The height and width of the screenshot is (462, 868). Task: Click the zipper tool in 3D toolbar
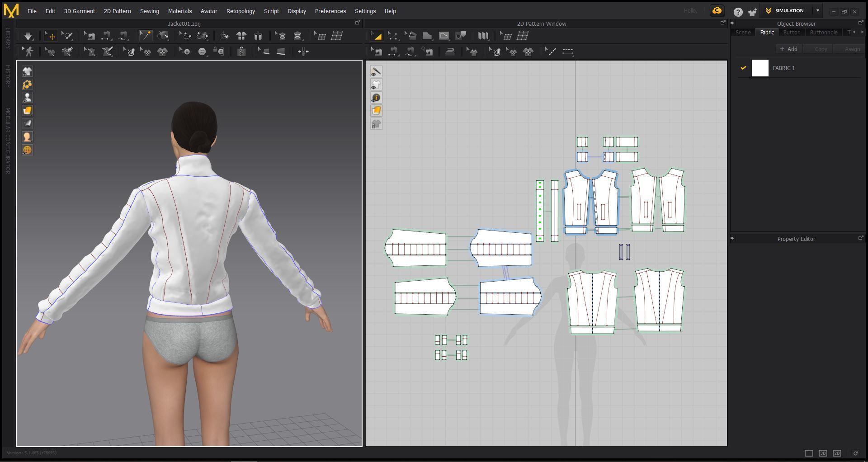(x=241, y=52)
